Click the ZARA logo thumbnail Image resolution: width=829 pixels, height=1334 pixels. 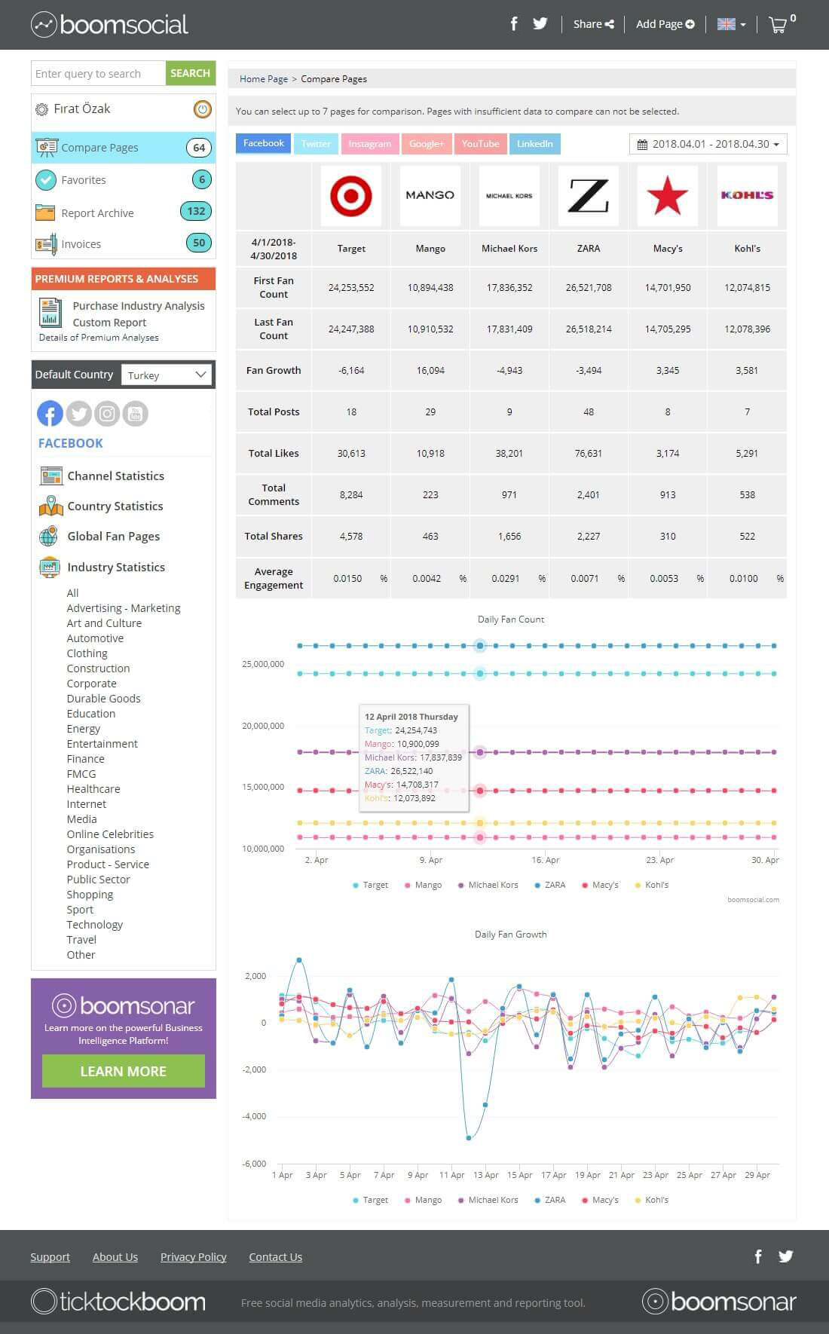coord(589,196)
